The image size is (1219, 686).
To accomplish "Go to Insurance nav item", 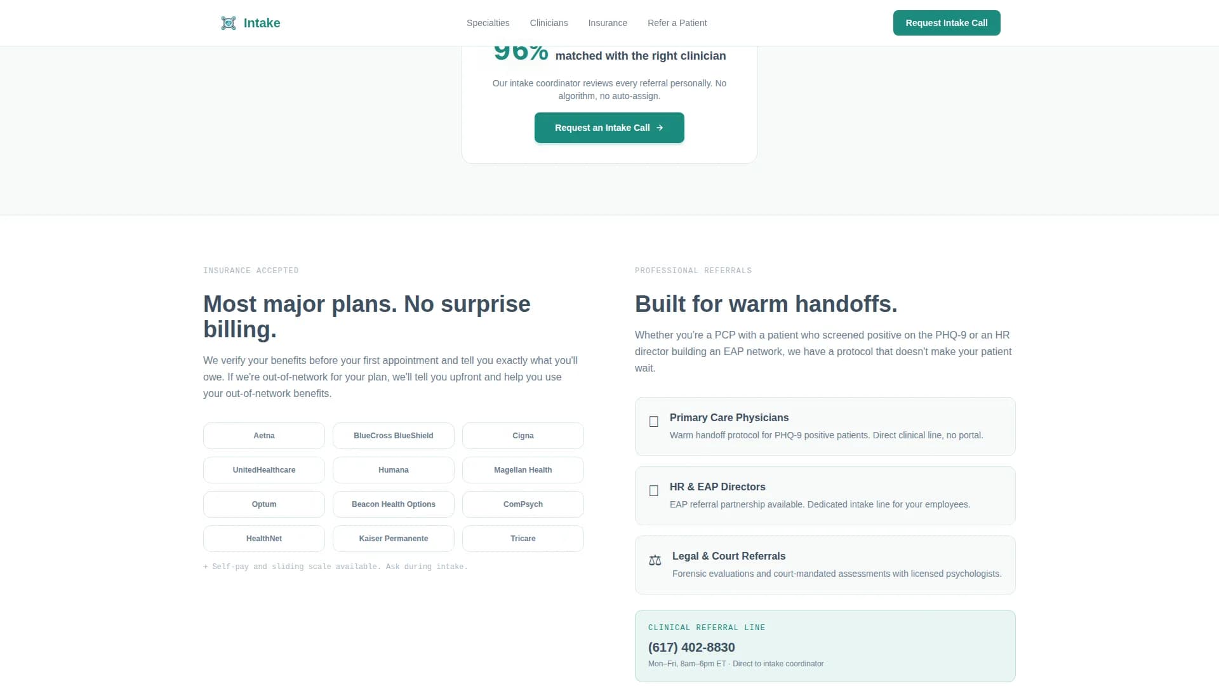I will pyautogui.click(x=608, y=23).
